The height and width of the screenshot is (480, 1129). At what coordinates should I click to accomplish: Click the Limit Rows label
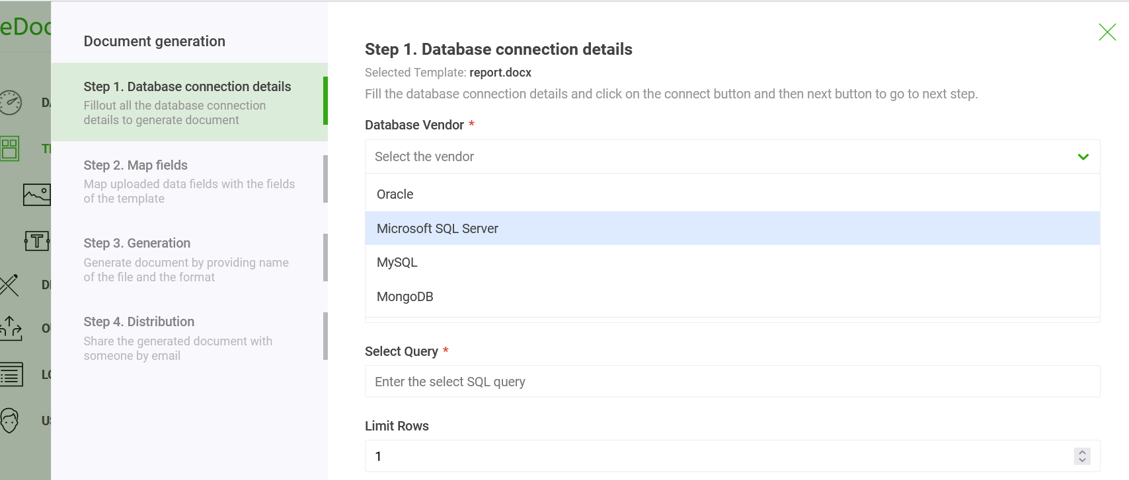(x=397, y=426)
